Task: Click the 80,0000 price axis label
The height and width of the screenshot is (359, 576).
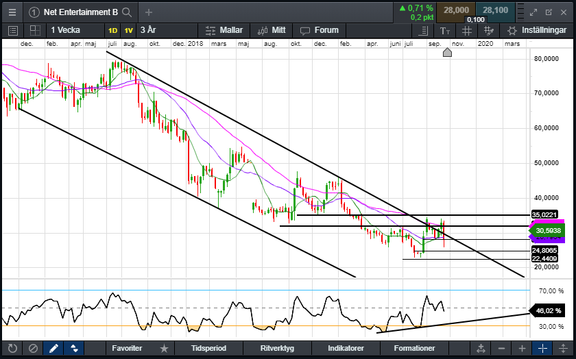Action: [547, 58]
